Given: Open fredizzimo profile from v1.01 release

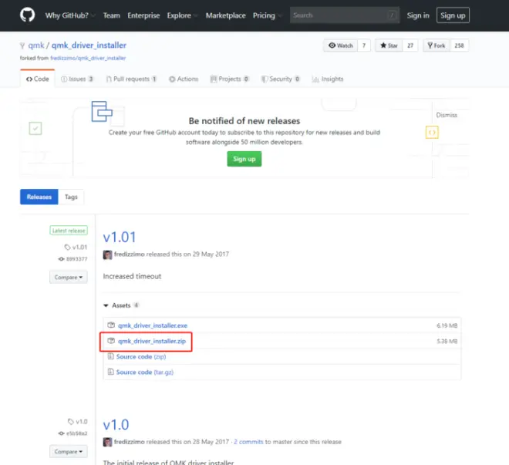Looking at the screenshot, I should (130, 254).
